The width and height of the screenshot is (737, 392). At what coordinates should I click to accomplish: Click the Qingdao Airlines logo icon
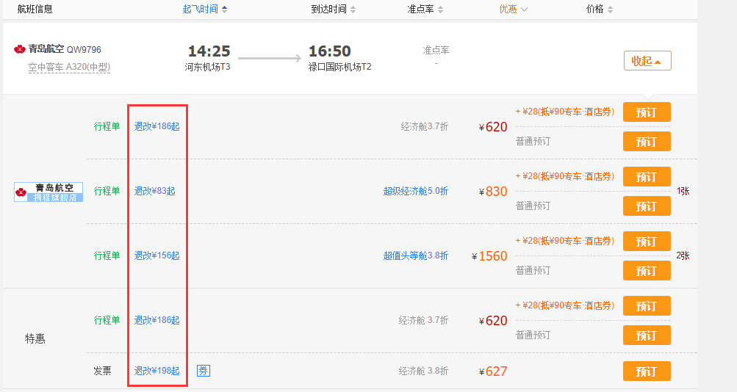pyautogui.click(x=20, y=49)
